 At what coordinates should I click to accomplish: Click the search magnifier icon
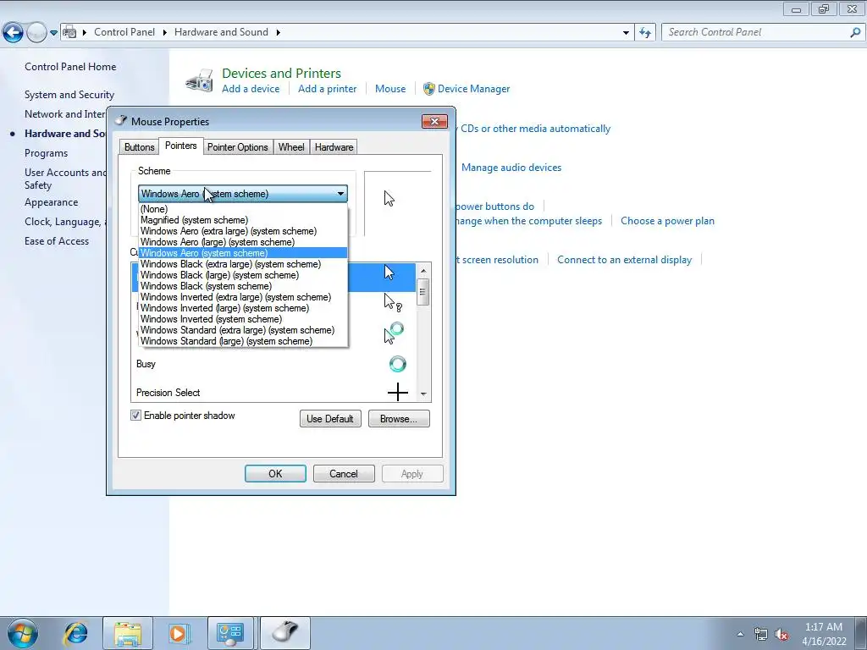(x=855, y=32)
